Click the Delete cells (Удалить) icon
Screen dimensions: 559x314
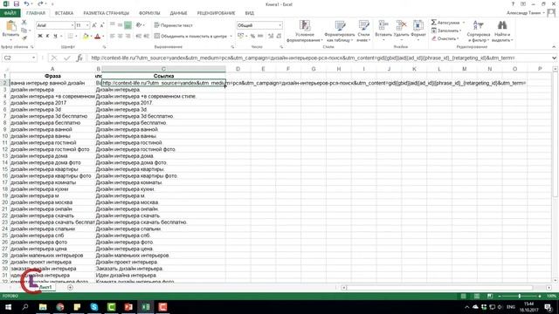coord(402,25)
